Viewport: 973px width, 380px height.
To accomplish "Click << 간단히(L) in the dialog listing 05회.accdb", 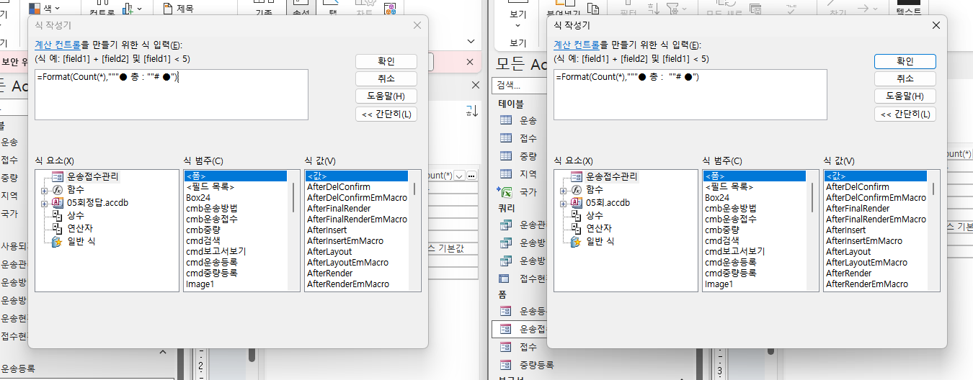I will pos(905,114).
